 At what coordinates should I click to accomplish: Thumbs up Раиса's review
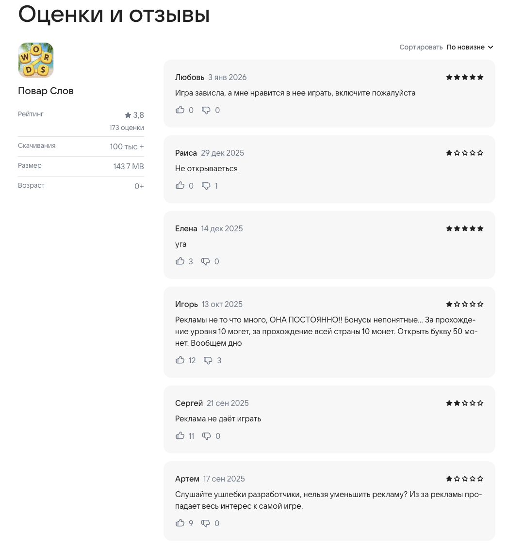180,186
